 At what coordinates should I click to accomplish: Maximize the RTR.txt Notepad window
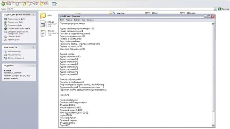tap(209, 16)
